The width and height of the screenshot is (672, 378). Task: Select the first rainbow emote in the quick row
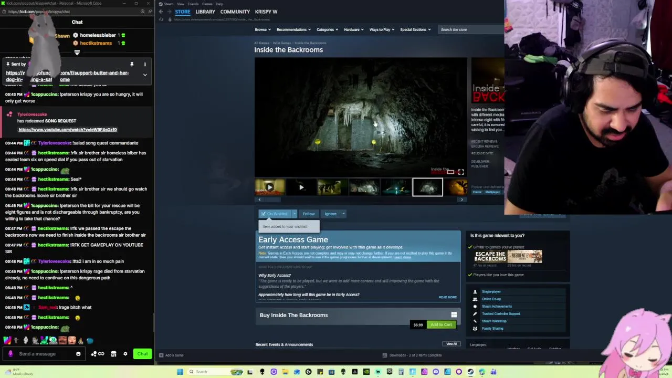tap(7, 341)
